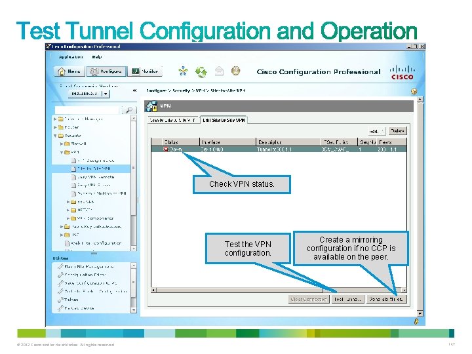Collapse the left navigation pane arrows
472x354 pixels.
point(134,90)
